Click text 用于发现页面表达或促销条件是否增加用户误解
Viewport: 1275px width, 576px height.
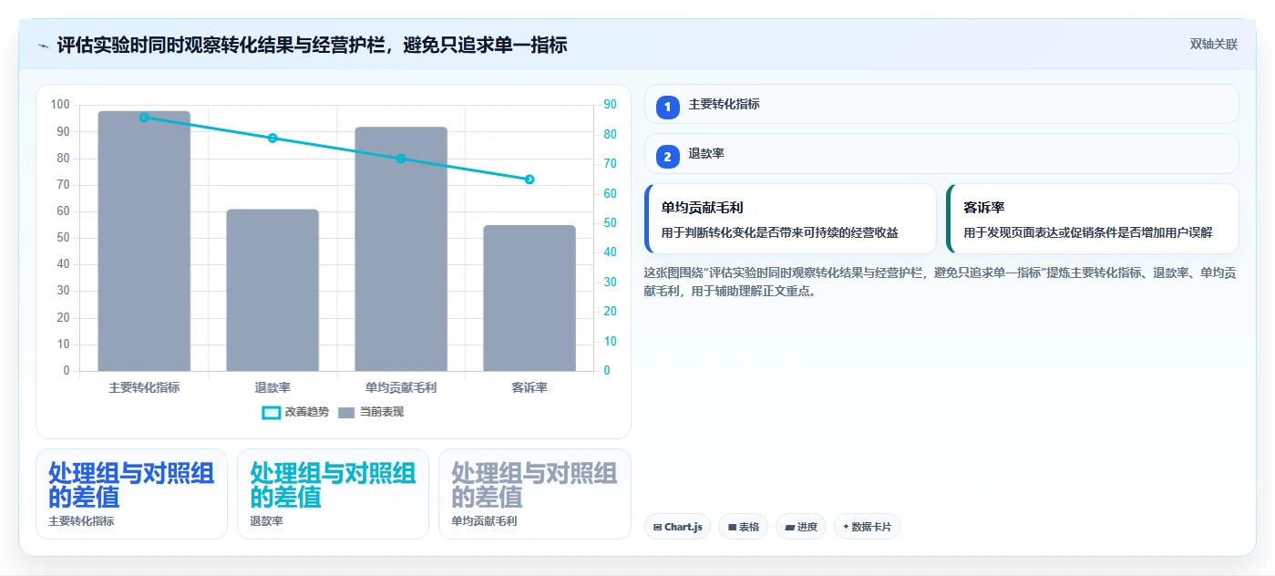coord(1088,232)
